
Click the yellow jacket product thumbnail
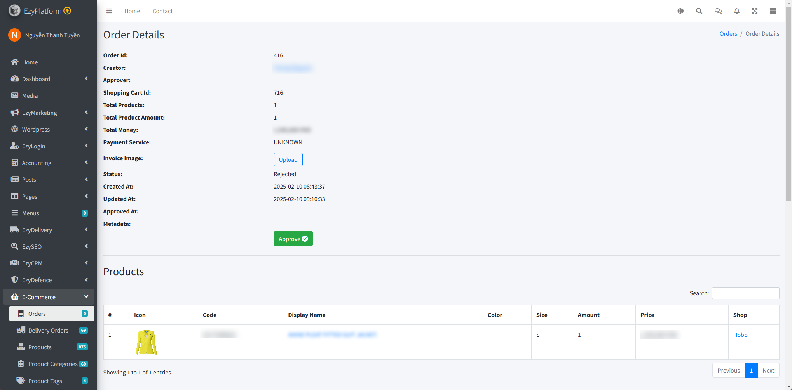pyautogui.click(x=146, y=342)
